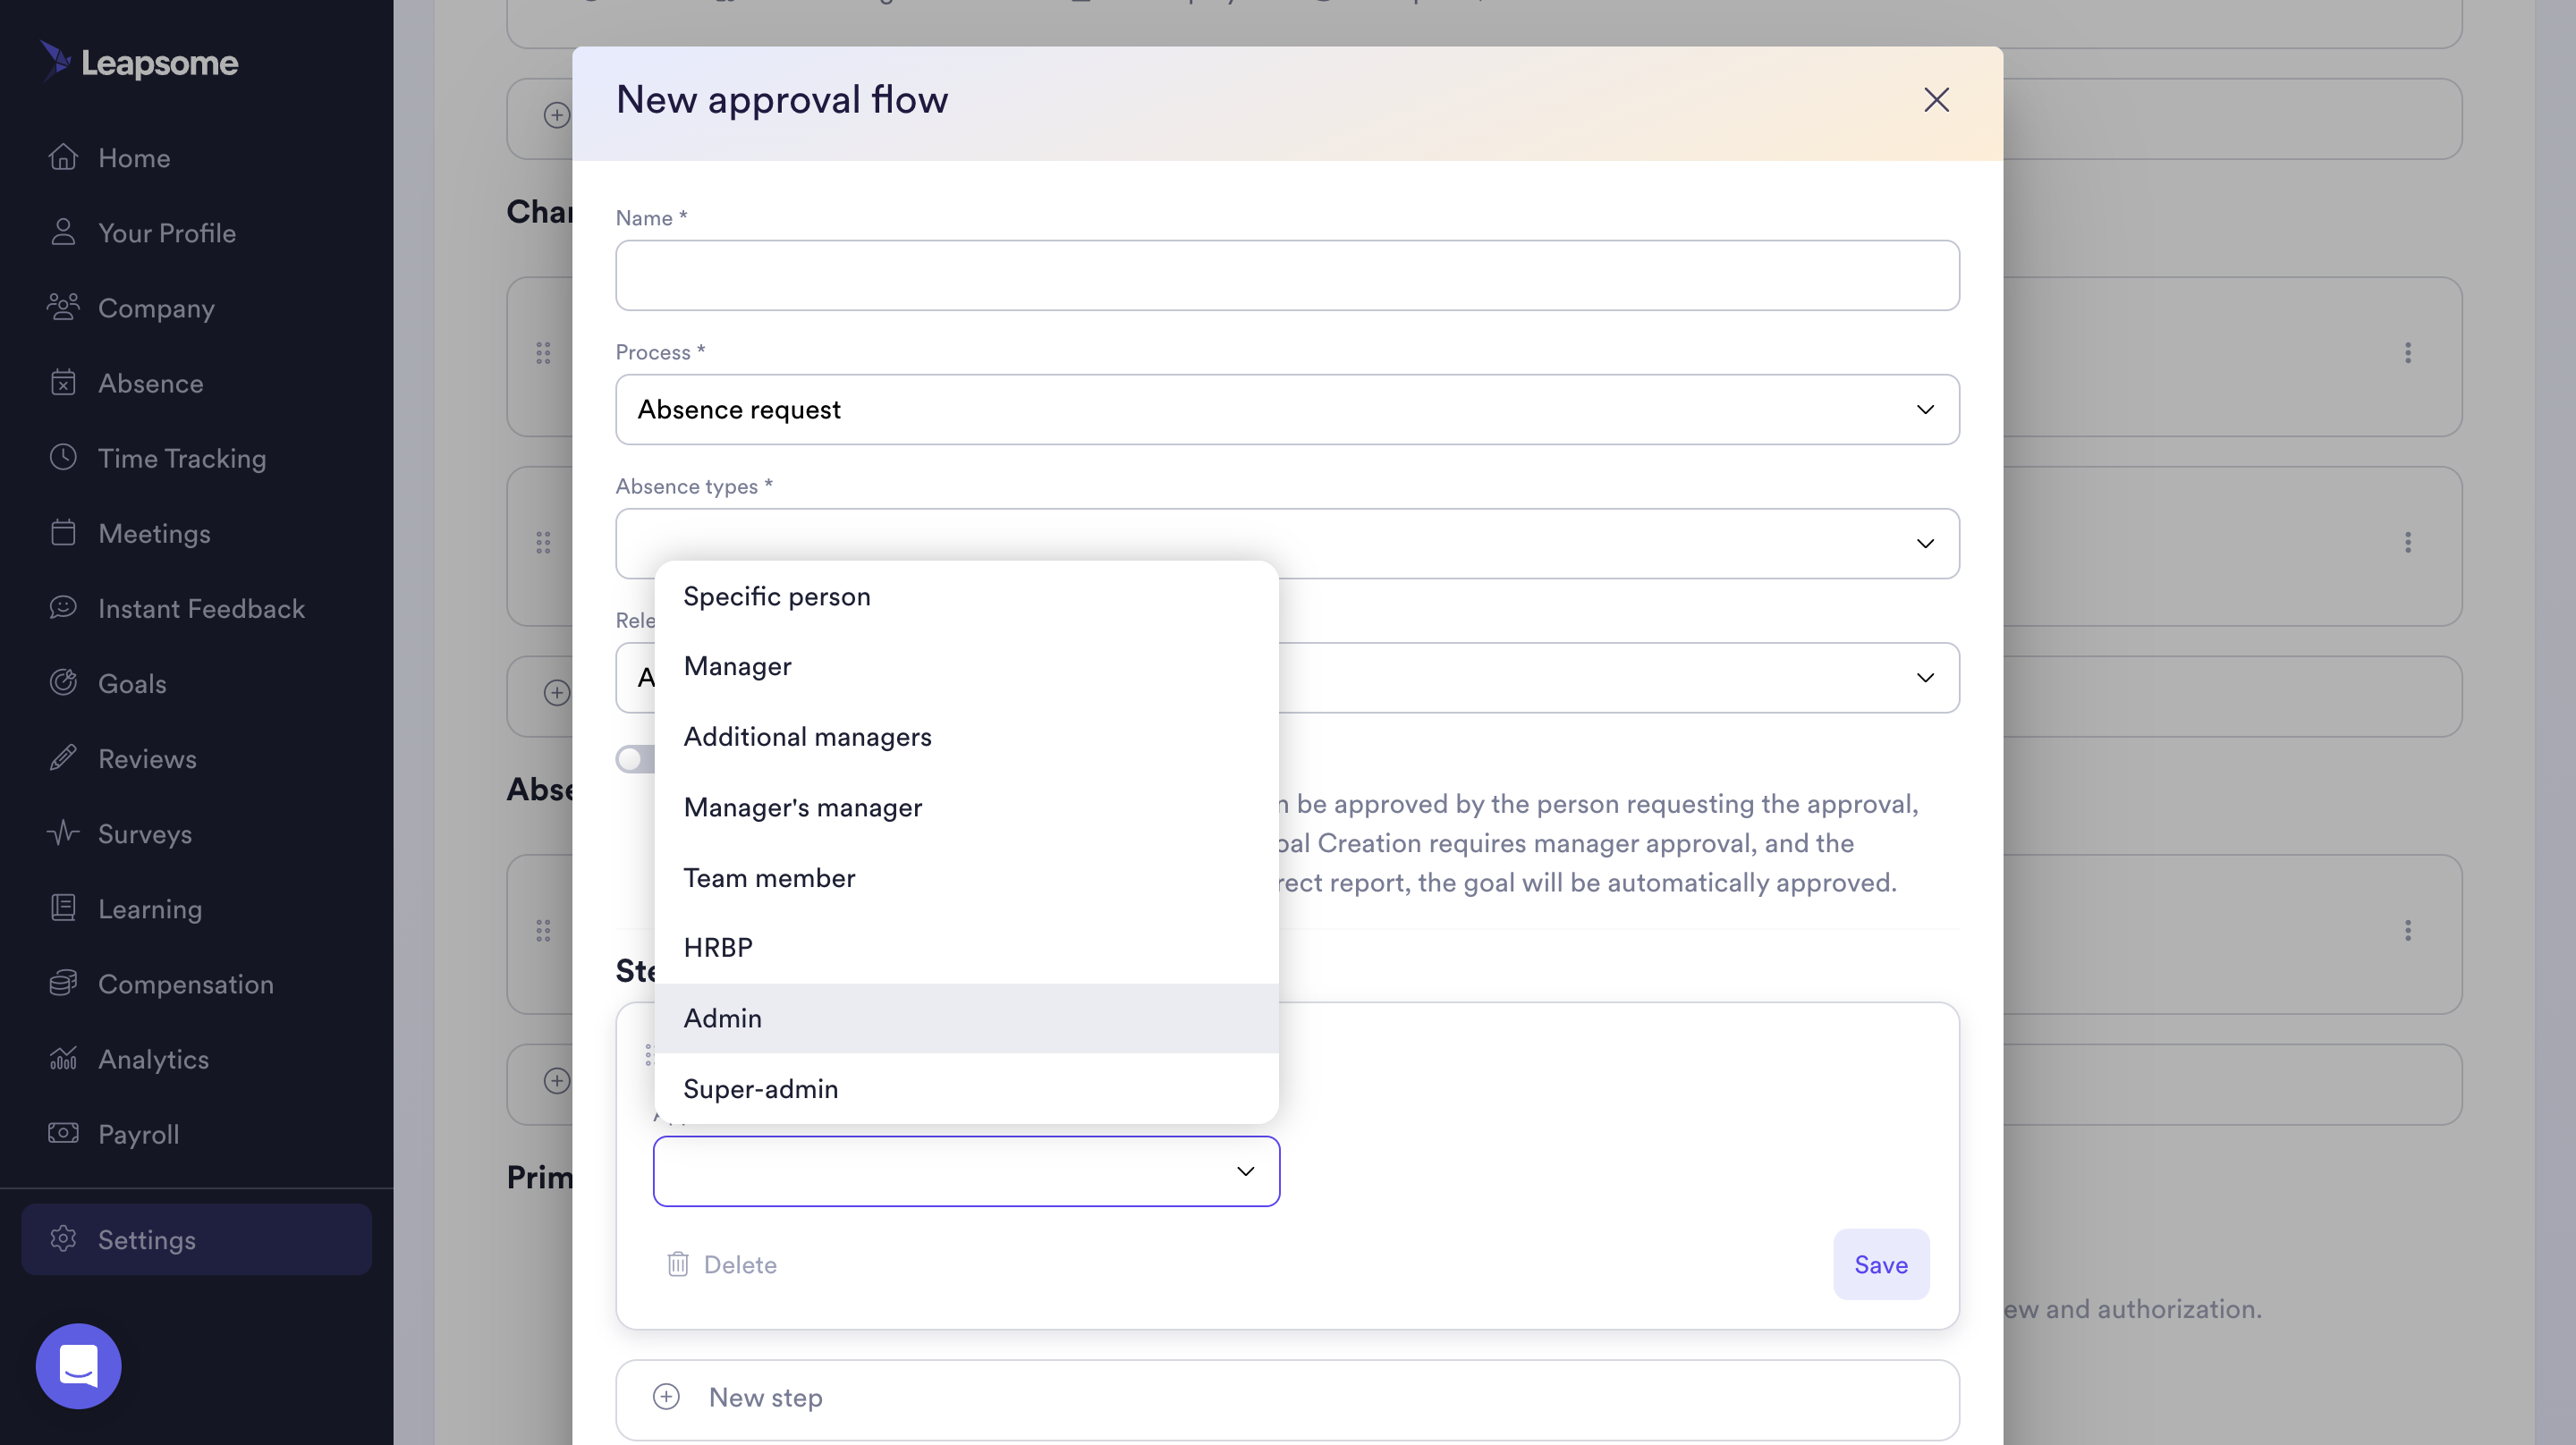
Task: Open Instant Feedback
Action: pos(201,608)
